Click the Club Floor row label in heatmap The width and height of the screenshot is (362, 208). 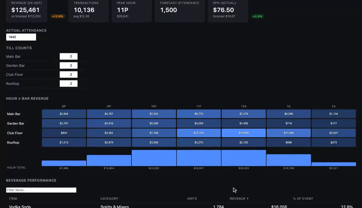coord(15,133)
